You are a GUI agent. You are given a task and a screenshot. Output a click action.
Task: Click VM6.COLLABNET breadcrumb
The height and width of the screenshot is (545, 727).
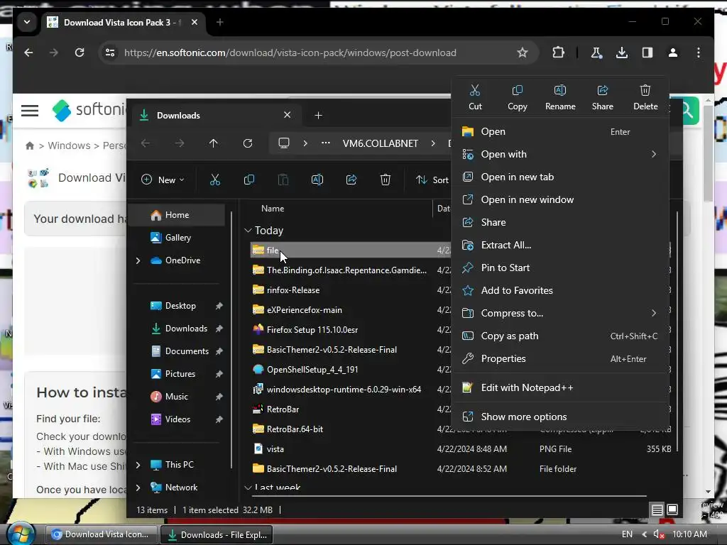(x=381, y=143)
